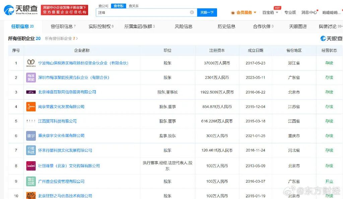Click the 执行董事,经理,法定代表人,股东 position cell

click(167, 166)
